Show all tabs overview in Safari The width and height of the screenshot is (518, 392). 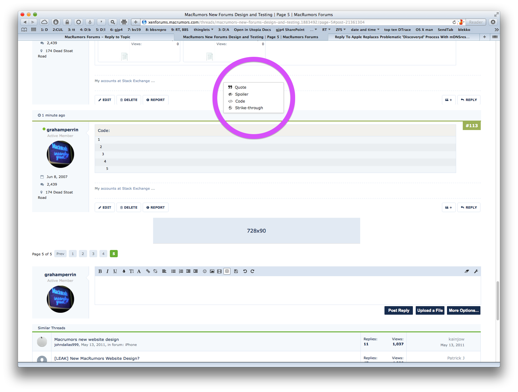495,37
